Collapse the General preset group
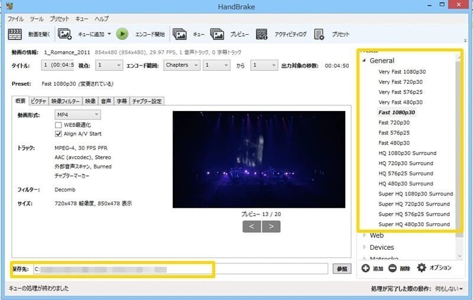 click(x=364, y=60)
